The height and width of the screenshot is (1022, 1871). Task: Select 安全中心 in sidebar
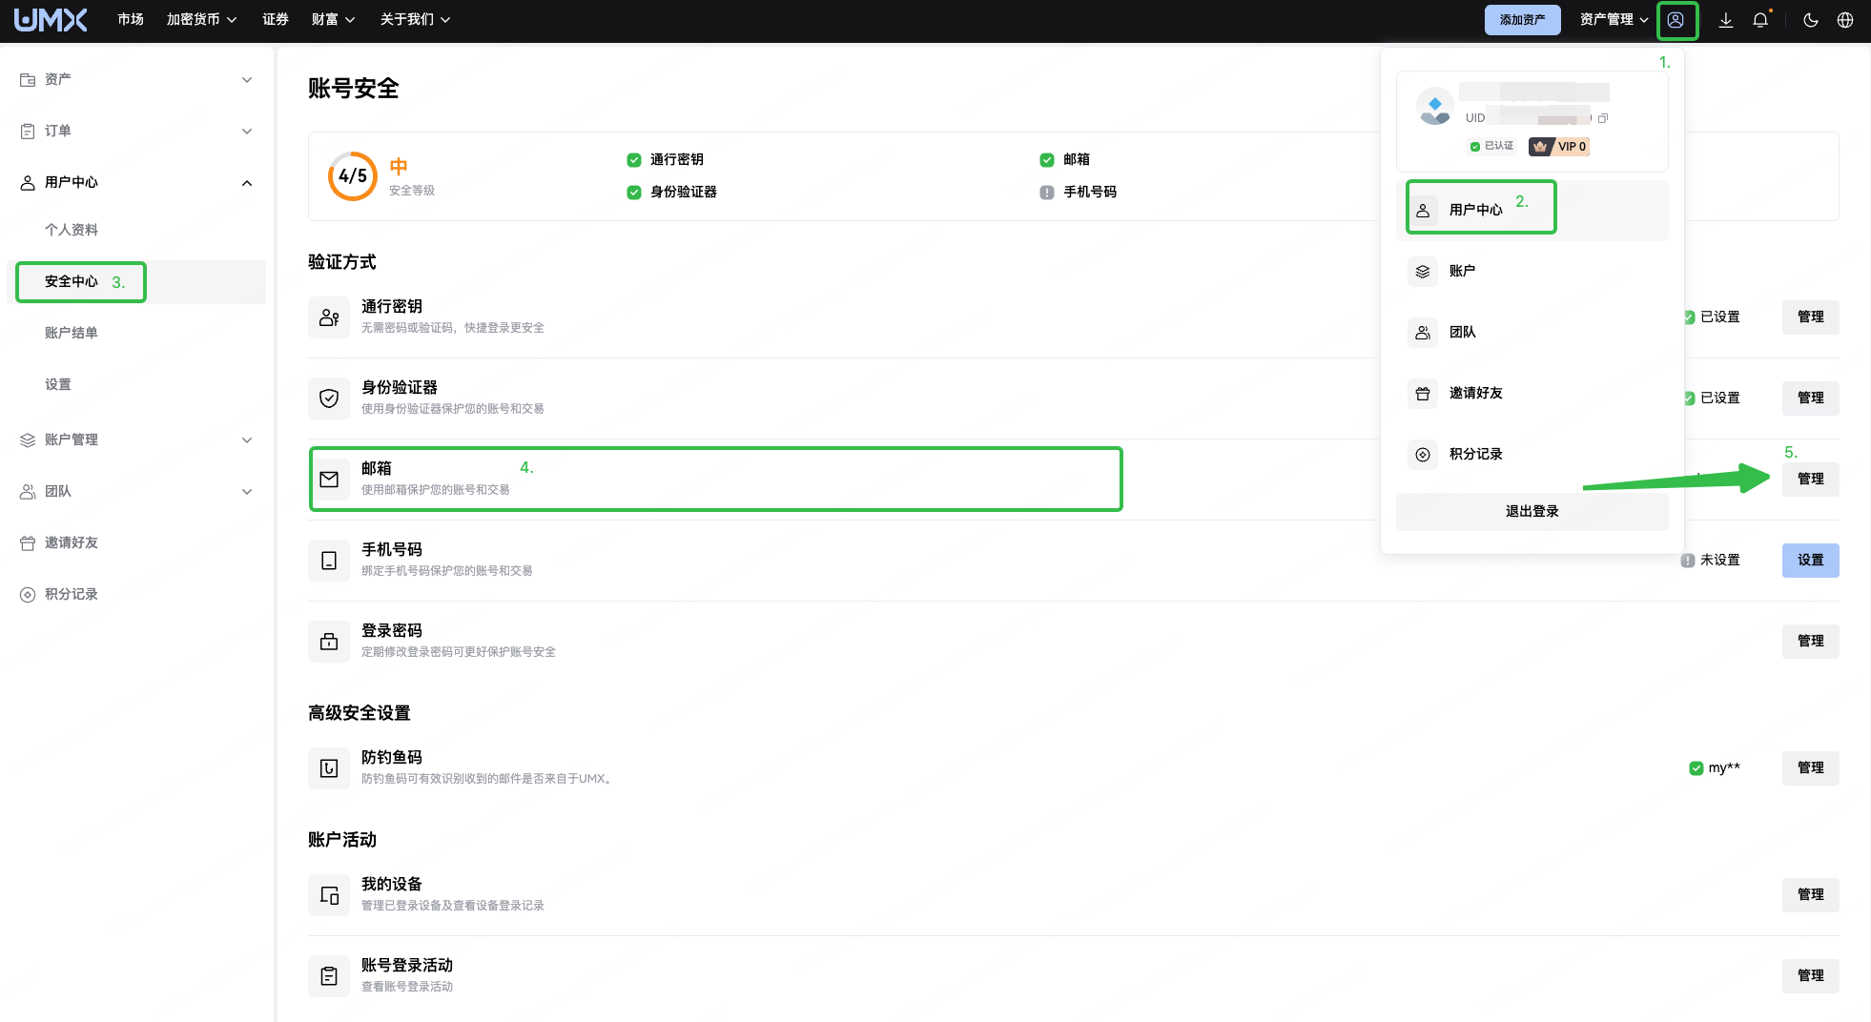pos(137,282)
